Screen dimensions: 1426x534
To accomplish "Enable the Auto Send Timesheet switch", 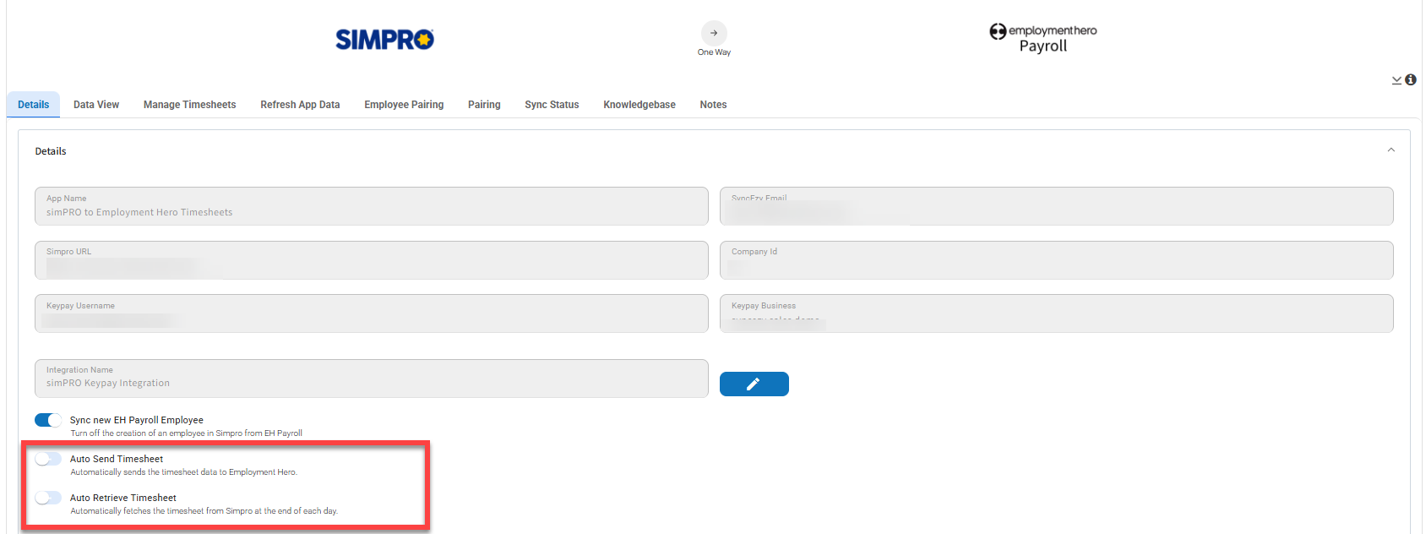I will 48,459.
